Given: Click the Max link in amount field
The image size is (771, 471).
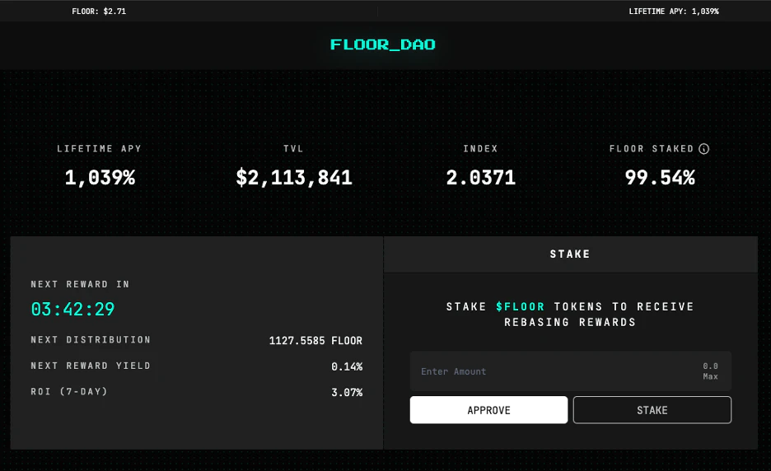Looking at the screenshot, I should (x=710, y=376).
